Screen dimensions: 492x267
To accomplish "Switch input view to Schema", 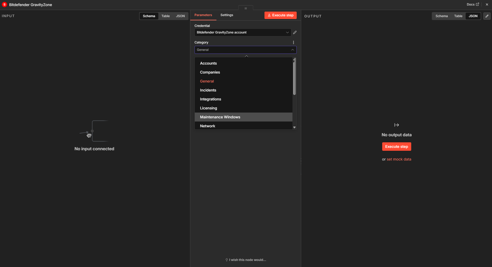I will (149, 16).
